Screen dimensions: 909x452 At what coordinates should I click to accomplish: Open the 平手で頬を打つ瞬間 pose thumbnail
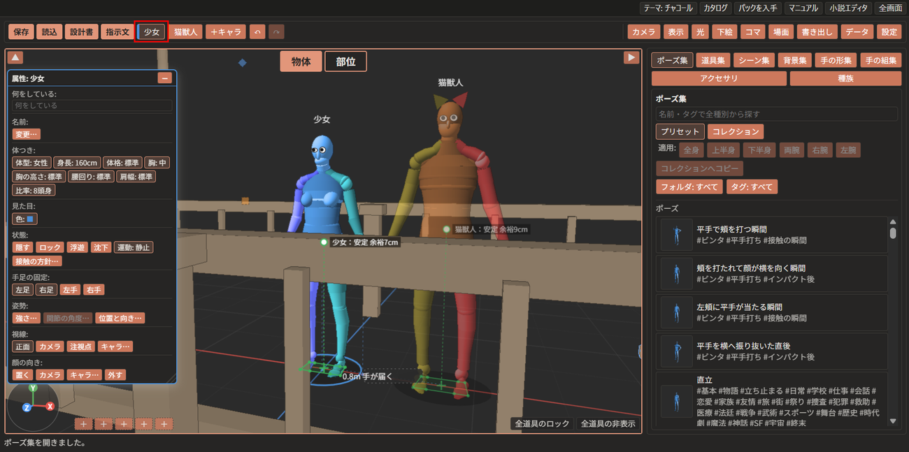point(676,235)
